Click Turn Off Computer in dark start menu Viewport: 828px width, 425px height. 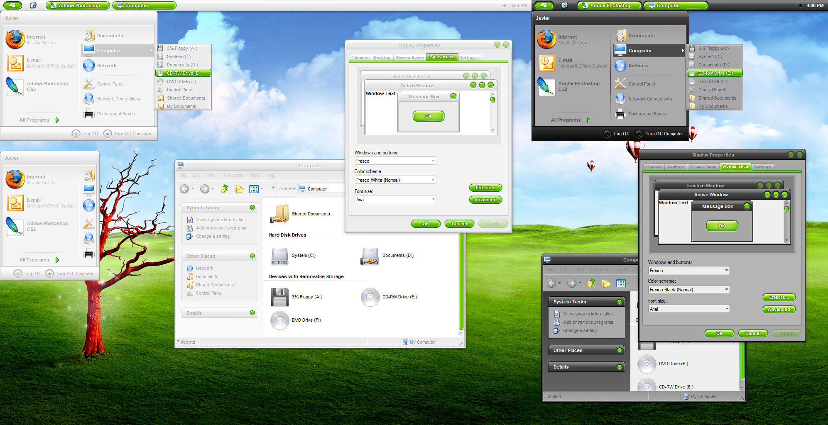pos(659,134)
